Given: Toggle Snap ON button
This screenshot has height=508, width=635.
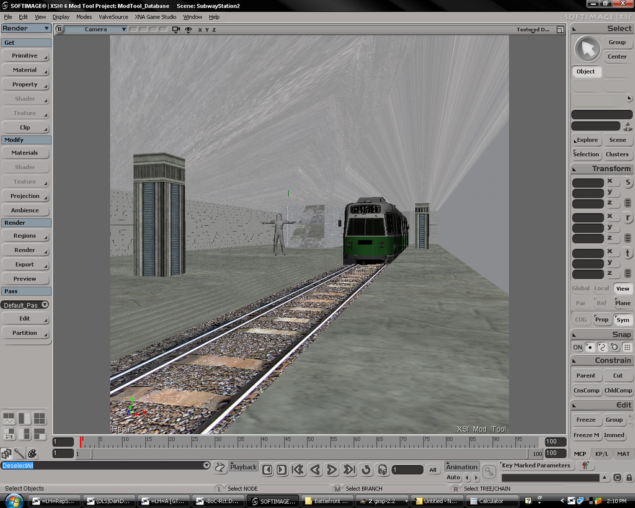Looking at the screenshot, I should [x=577, y=347].
